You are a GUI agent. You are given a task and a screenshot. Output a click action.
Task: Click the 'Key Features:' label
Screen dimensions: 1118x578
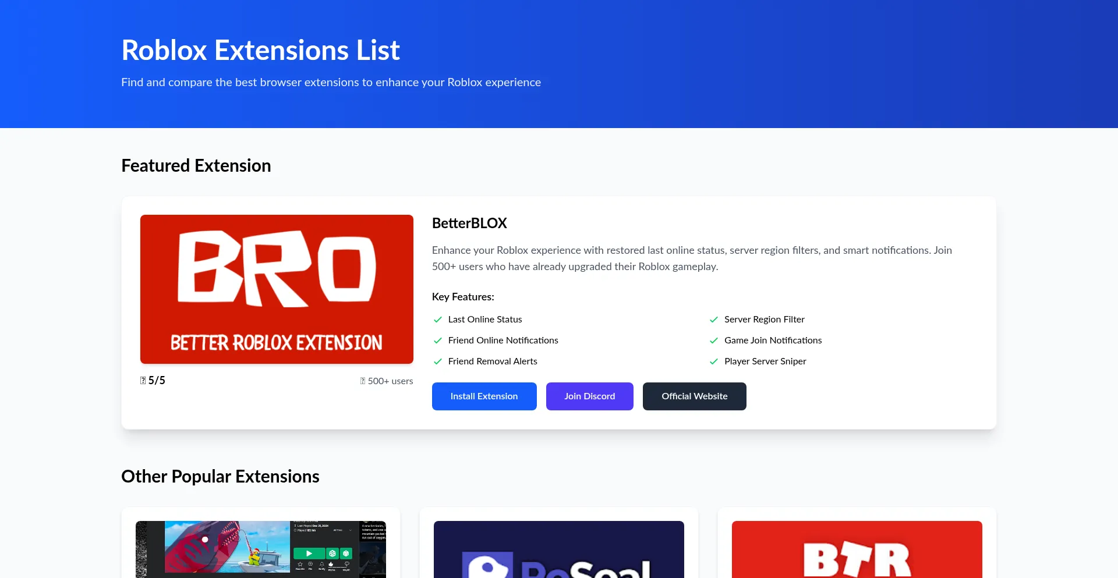(463, 297)
